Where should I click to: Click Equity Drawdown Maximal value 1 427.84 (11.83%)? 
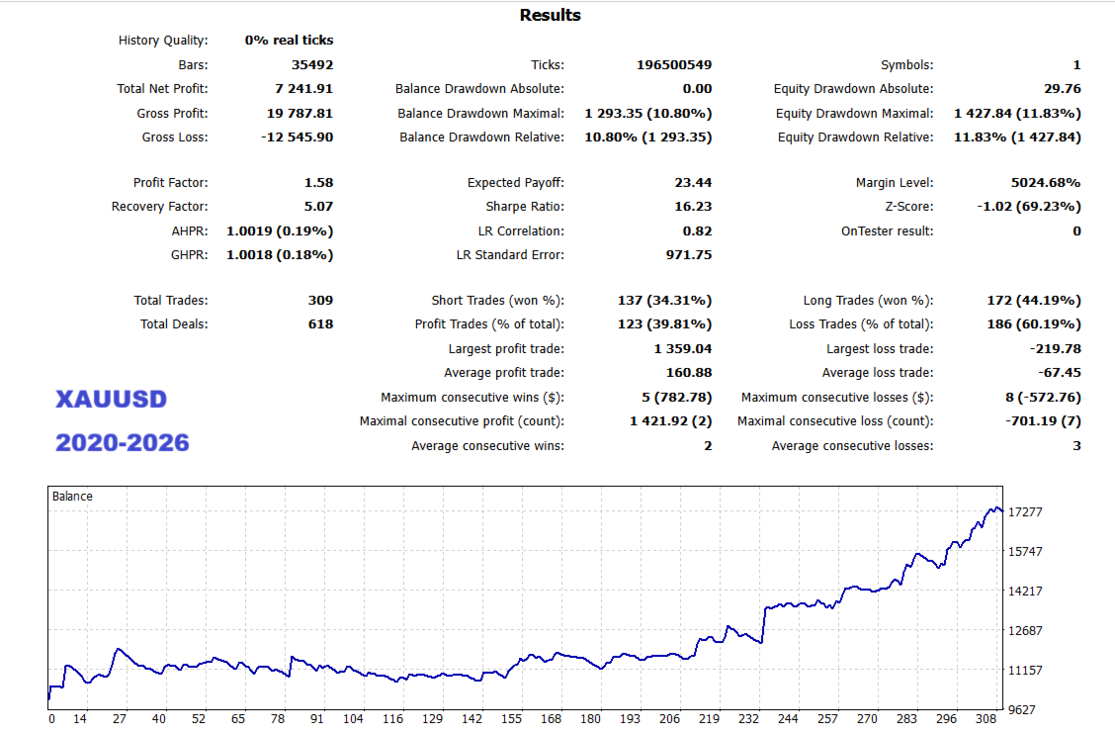click(1017, 113)
